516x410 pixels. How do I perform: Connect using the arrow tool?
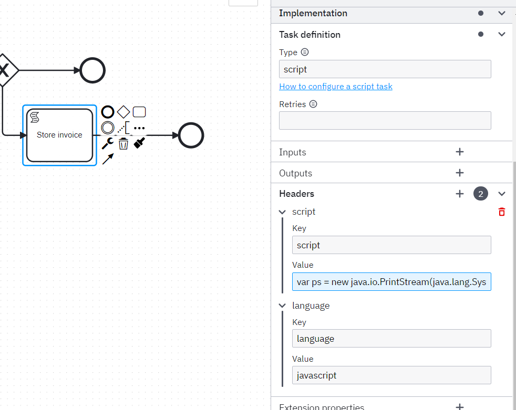pos(108,159)
